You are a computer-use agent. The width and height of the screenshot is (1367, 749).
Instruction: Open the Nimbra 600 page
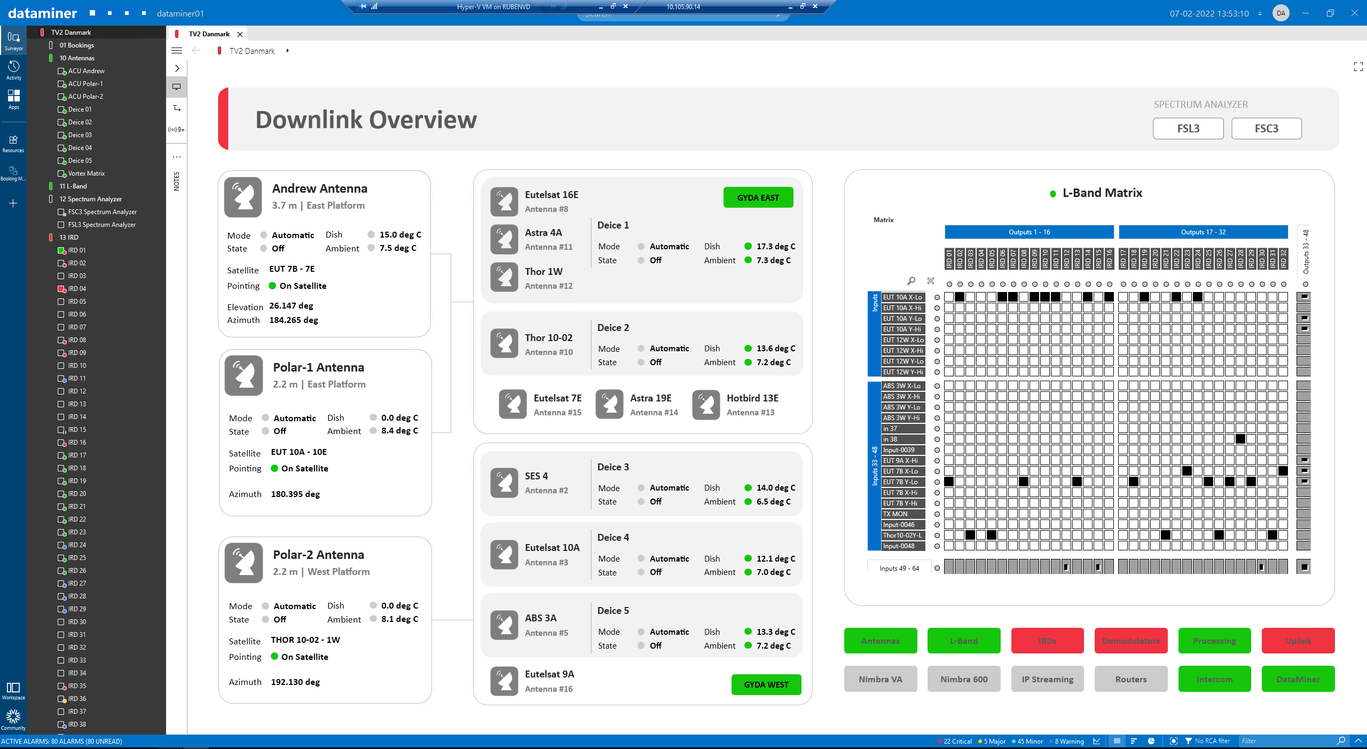pos(964,679)
